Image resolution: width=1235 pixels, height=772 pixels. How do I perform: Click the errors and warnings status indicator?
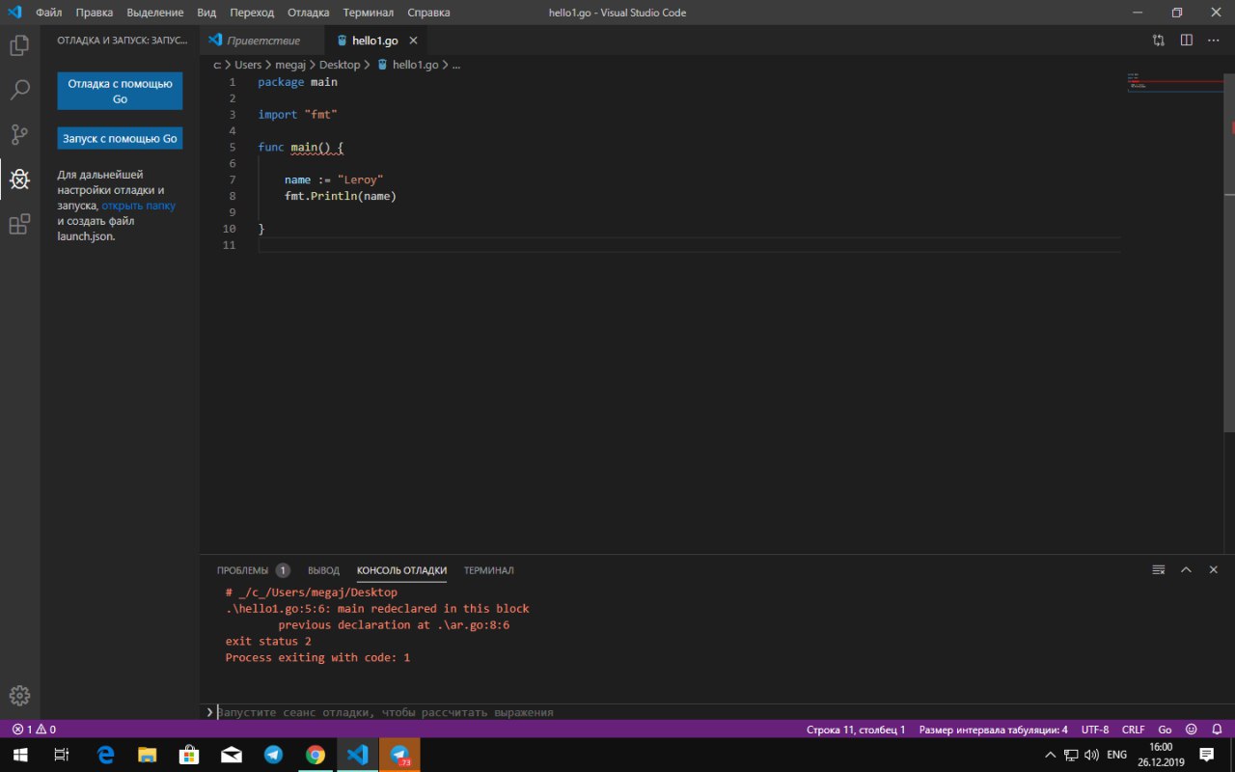click(x=34, y=730)
